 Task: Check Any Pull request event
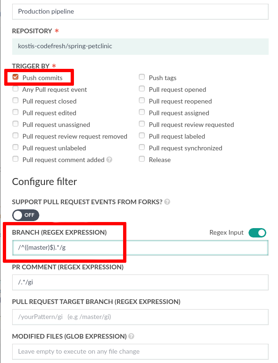15,89
